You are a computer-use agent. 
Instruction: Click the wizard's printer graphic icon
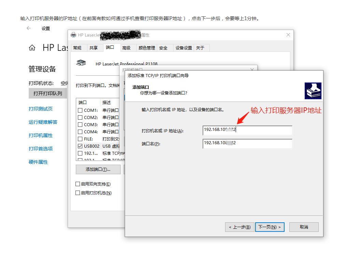click(x=313, y=91)
